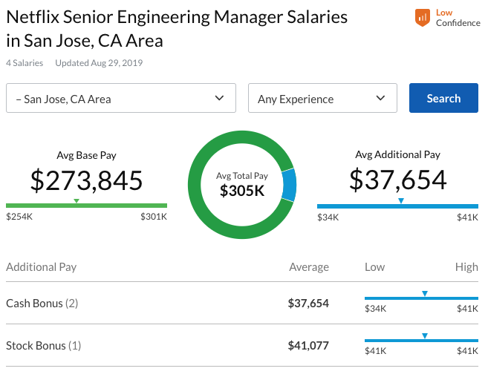
Task: Click the triangle marker on the Stock Bonus range
Action: 424,336
